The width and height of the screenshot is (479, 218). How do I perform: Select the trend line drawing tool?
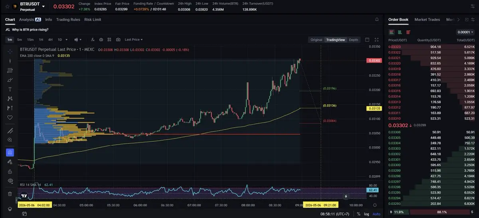pos(10,61)
